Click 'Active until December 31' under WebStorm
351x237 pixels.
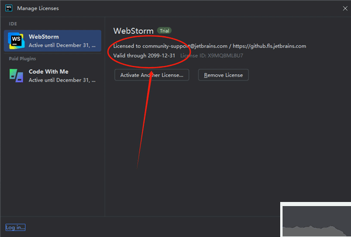pyautogui.click(x=62, y=45)
